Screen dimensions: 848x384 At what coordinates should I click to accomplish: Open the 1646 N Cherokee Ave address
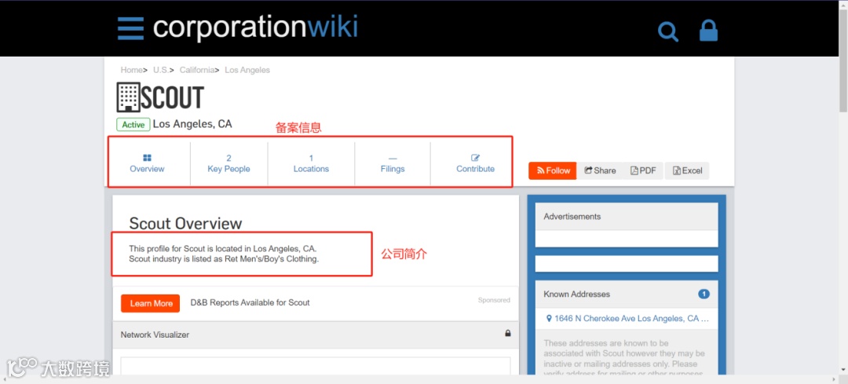627,319
